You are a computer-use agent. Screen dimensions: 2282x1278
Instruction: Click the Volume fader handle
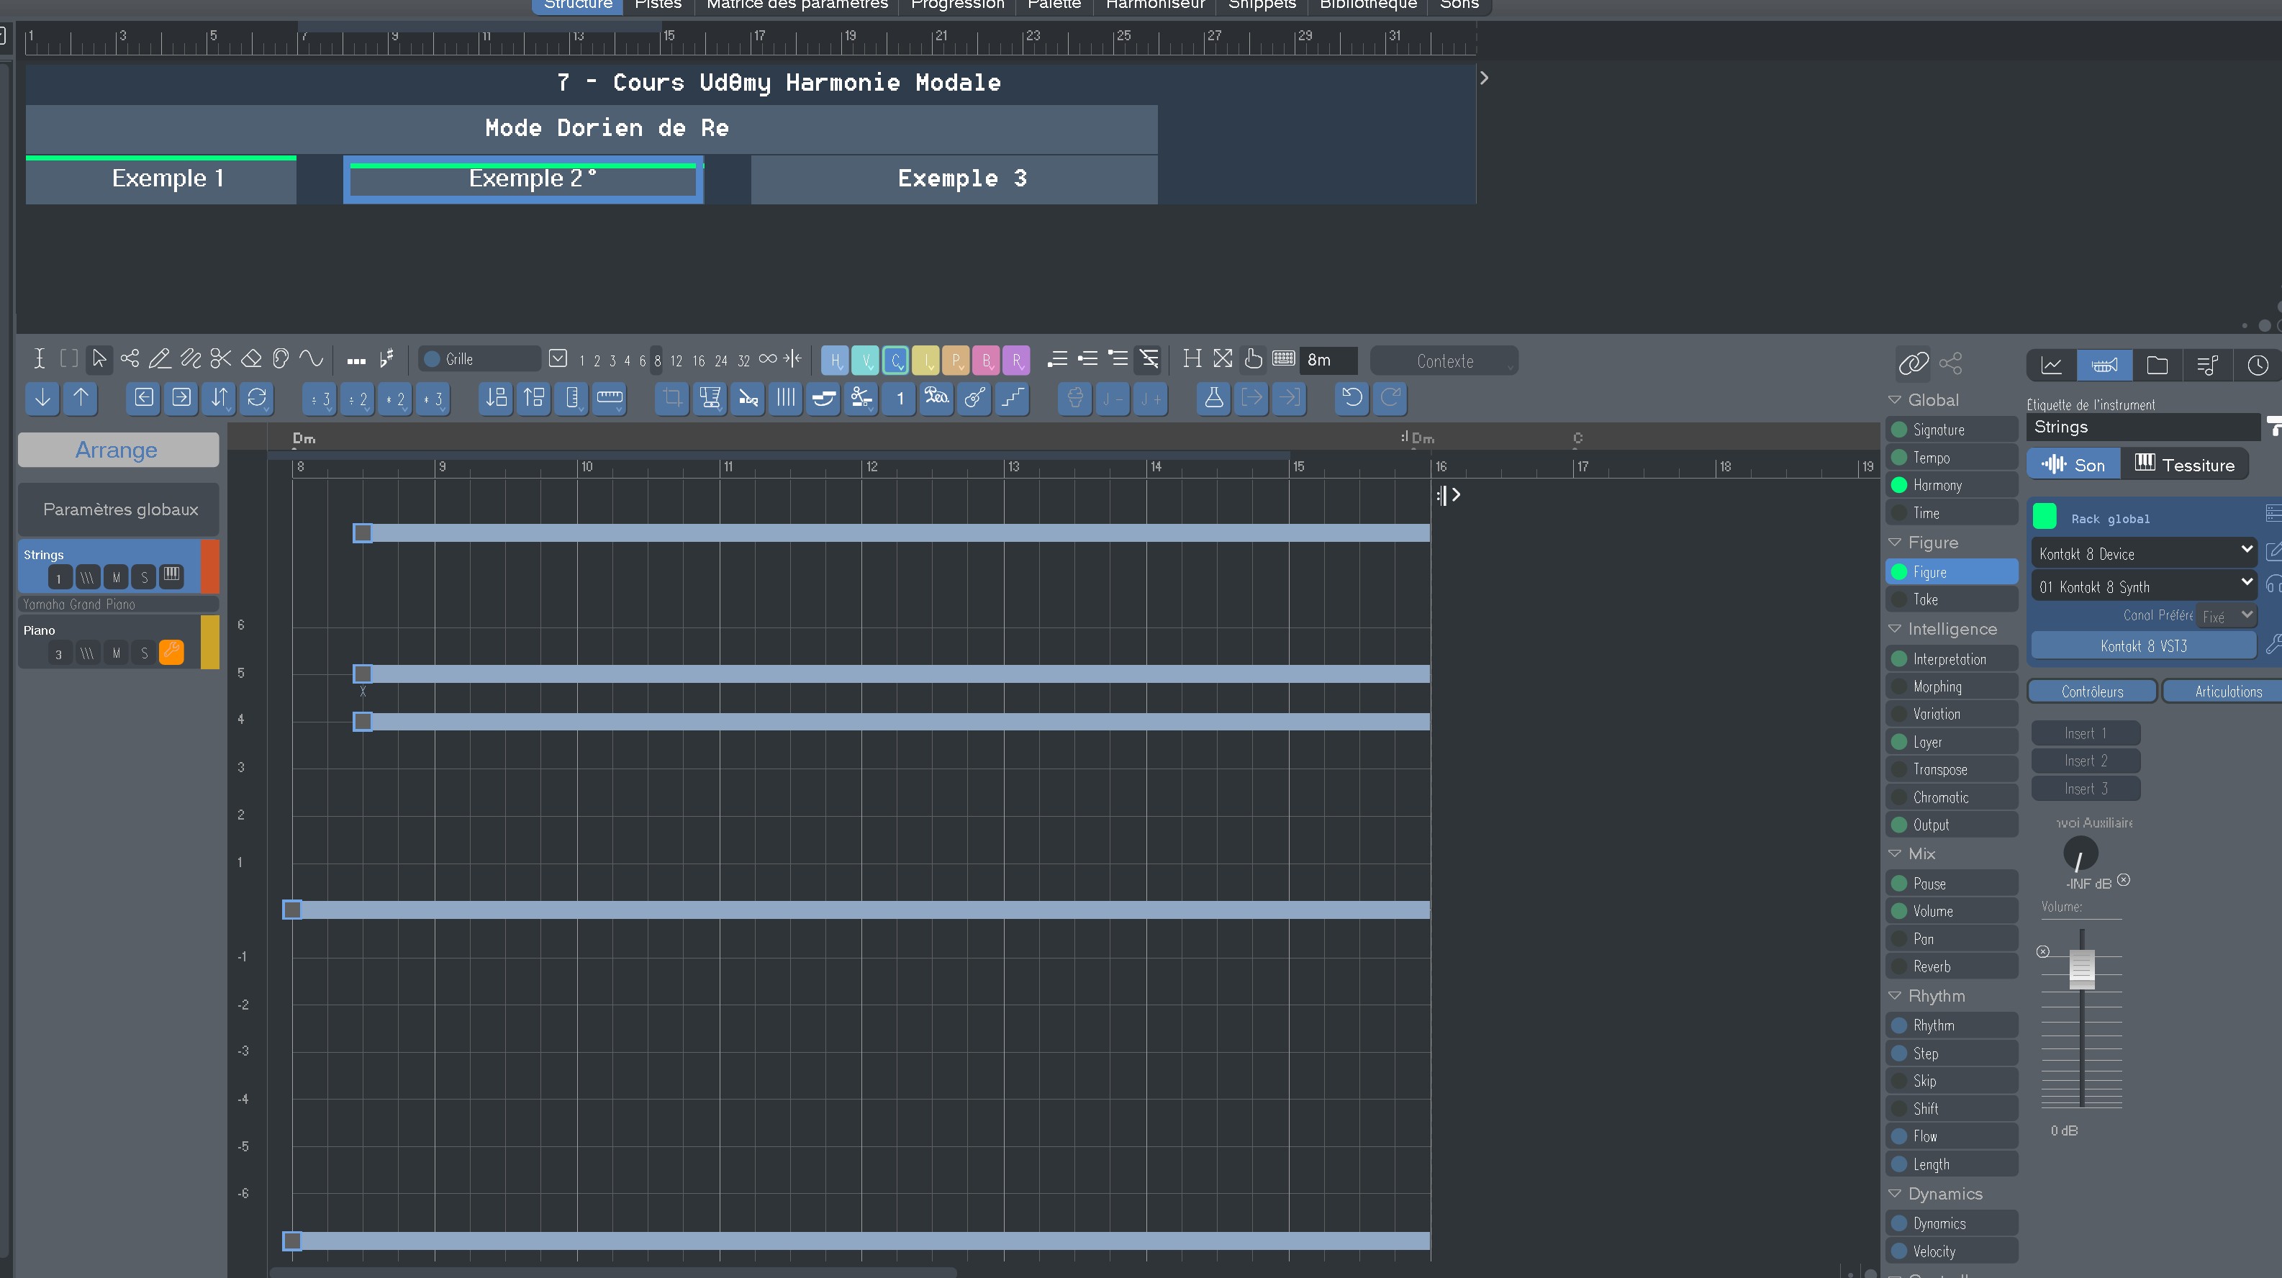pos(2081,968)
